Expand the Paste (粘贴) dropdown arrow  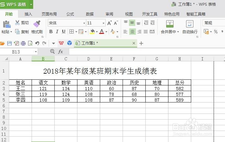[11, 32]
